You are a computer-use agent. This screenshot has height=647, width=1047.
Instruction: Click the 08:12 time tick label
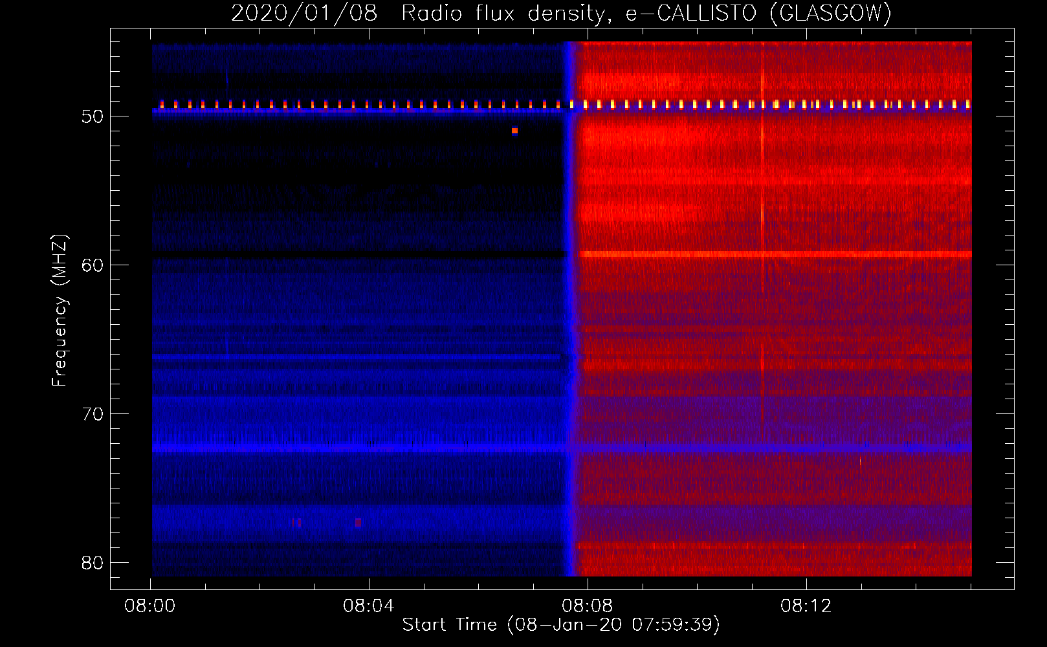click(806, 606)
